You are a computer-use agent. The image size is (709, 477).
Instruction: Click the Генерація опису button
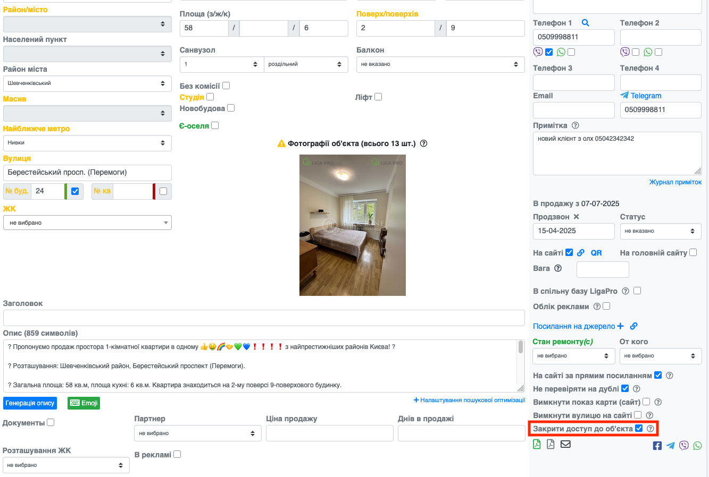click(x=30, y=403)
